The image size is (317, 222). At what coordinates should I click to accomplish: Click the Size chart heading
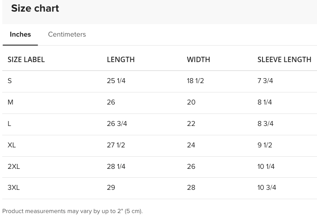pos(35,8)
